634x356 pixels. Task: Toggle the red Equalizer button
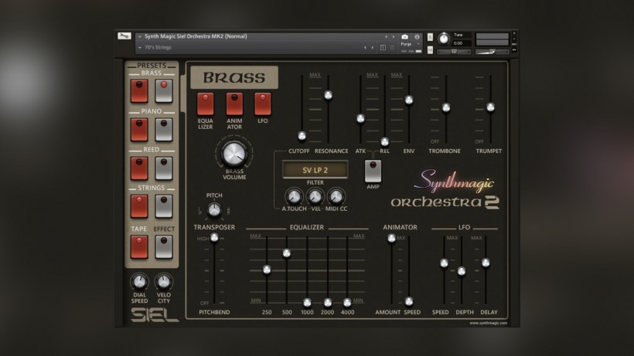click(x=206, y=103)
